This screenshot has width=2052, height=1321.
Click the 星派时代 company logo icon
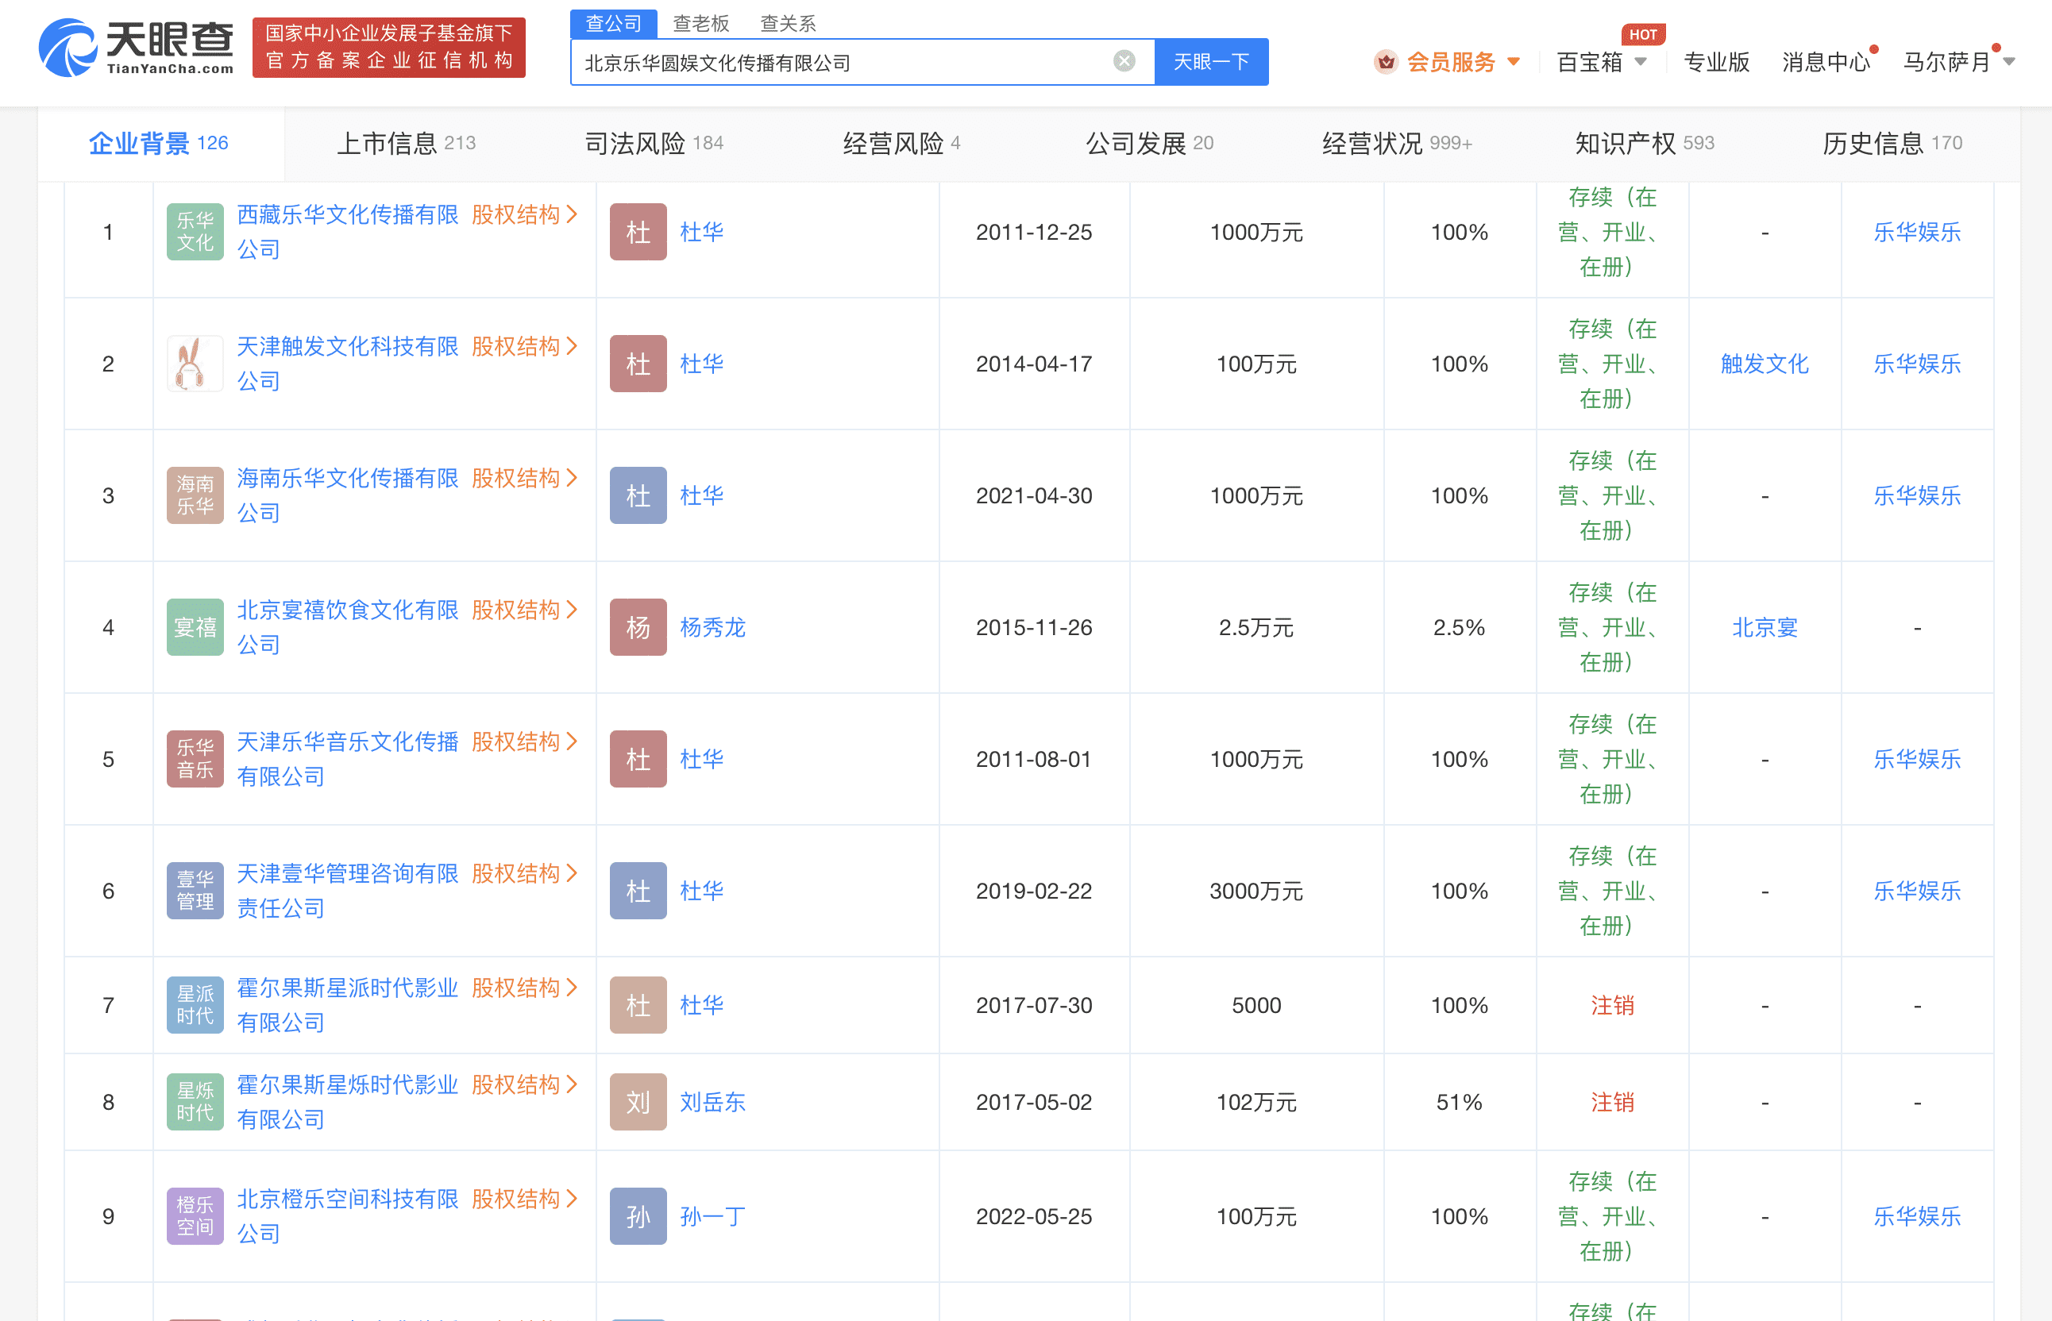(195, 1004)
